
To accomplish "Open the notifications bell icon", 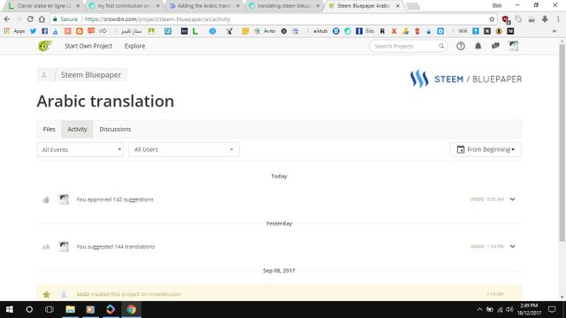I will point(478,46).
